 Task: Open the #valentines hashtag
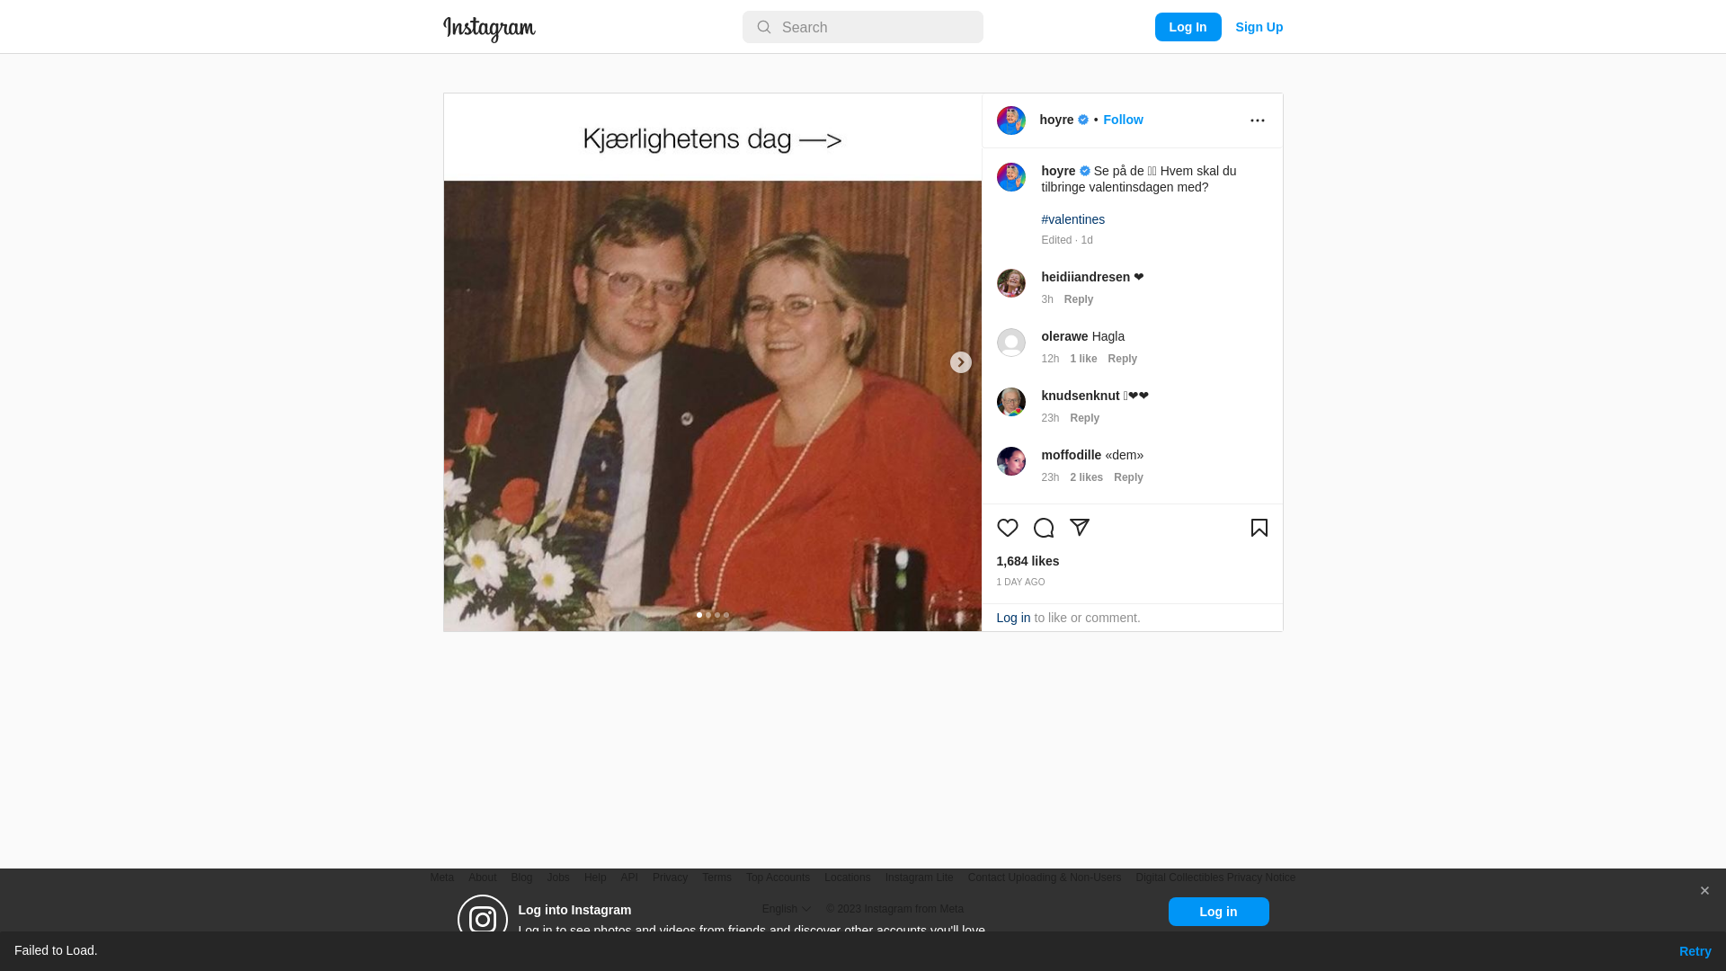[x=1072, y=219]
